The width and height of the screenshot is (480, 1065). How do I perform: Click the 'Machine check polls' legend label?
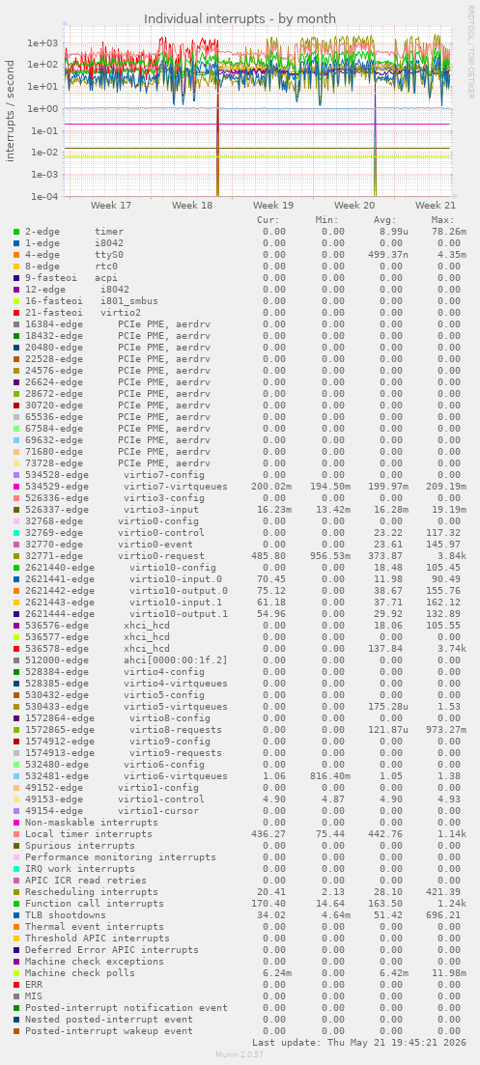tap(80, 972)
